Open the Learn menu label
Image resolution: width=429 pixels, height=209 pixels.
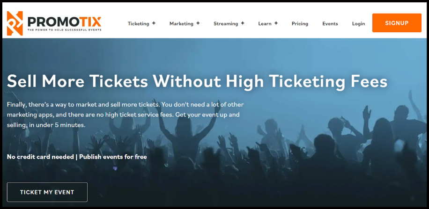pyautogui.click(x=265, y=24)
